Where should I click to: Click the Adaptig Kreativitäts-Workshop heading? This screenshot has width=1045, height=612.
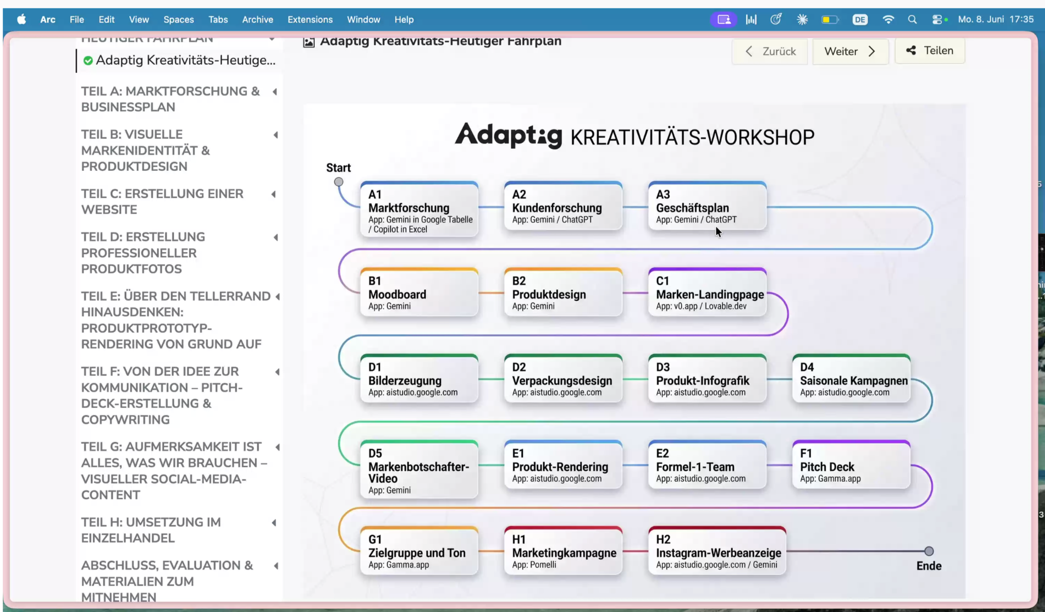point(634,136)
